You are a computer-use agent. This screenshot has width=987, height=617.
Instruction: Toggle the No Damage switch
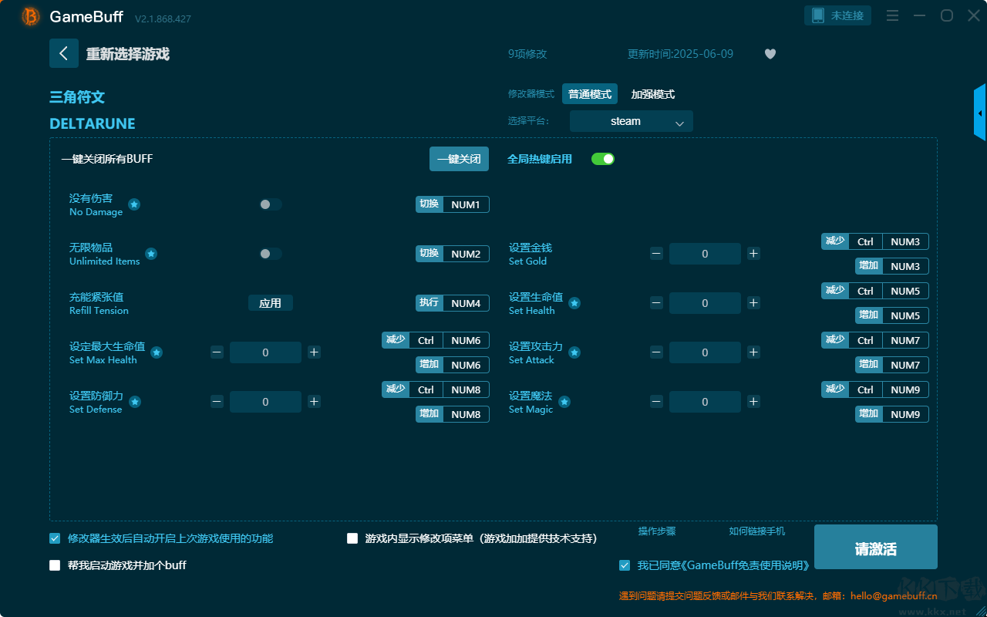click(271, 204)
